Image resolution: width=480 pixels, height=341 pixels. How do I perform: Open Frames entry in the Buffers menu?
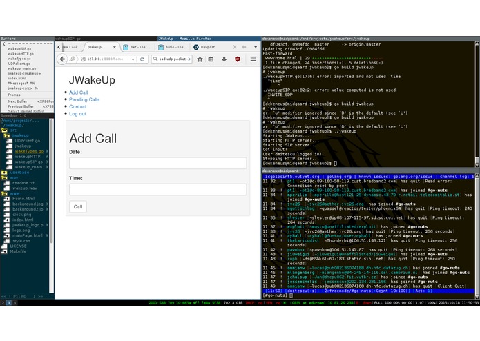click(x=14, y=95)
